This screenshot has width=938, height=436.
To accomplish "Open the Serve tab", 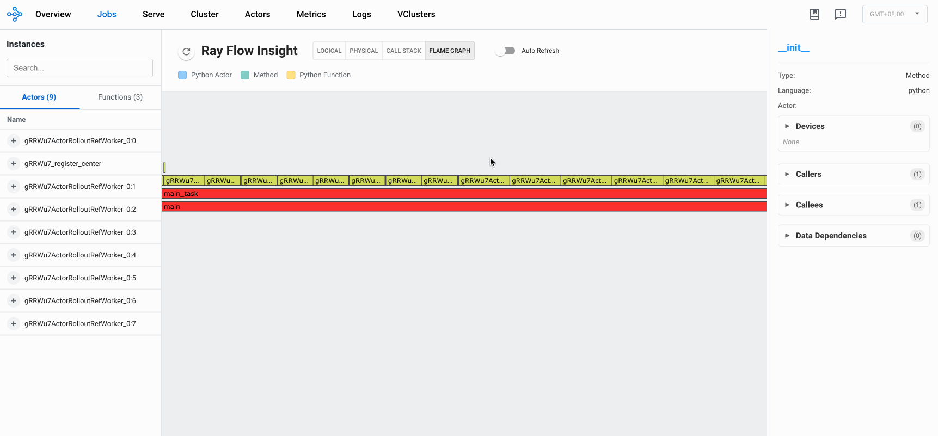I will point(154,14).
